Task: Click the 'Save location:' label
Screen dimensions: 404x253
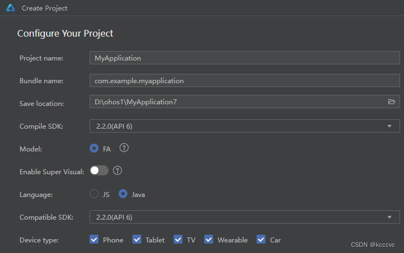Action: point(42,104)
